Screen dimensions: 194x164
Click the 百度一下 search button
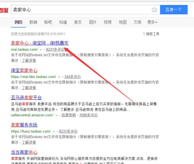[x=174, y=10]
